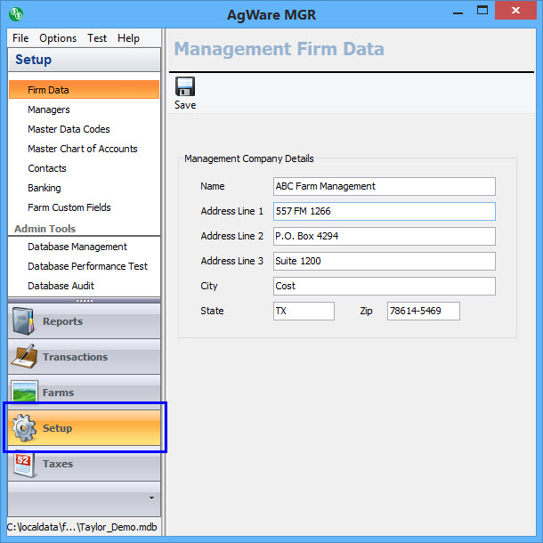Open the Options menu
This screenshot has width=543, height=543.
(x=58, y=38)
